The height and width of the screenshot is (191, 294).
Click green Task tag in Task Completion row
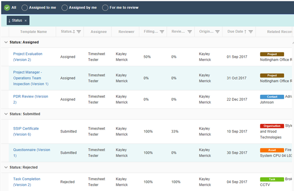pos(272,180)
